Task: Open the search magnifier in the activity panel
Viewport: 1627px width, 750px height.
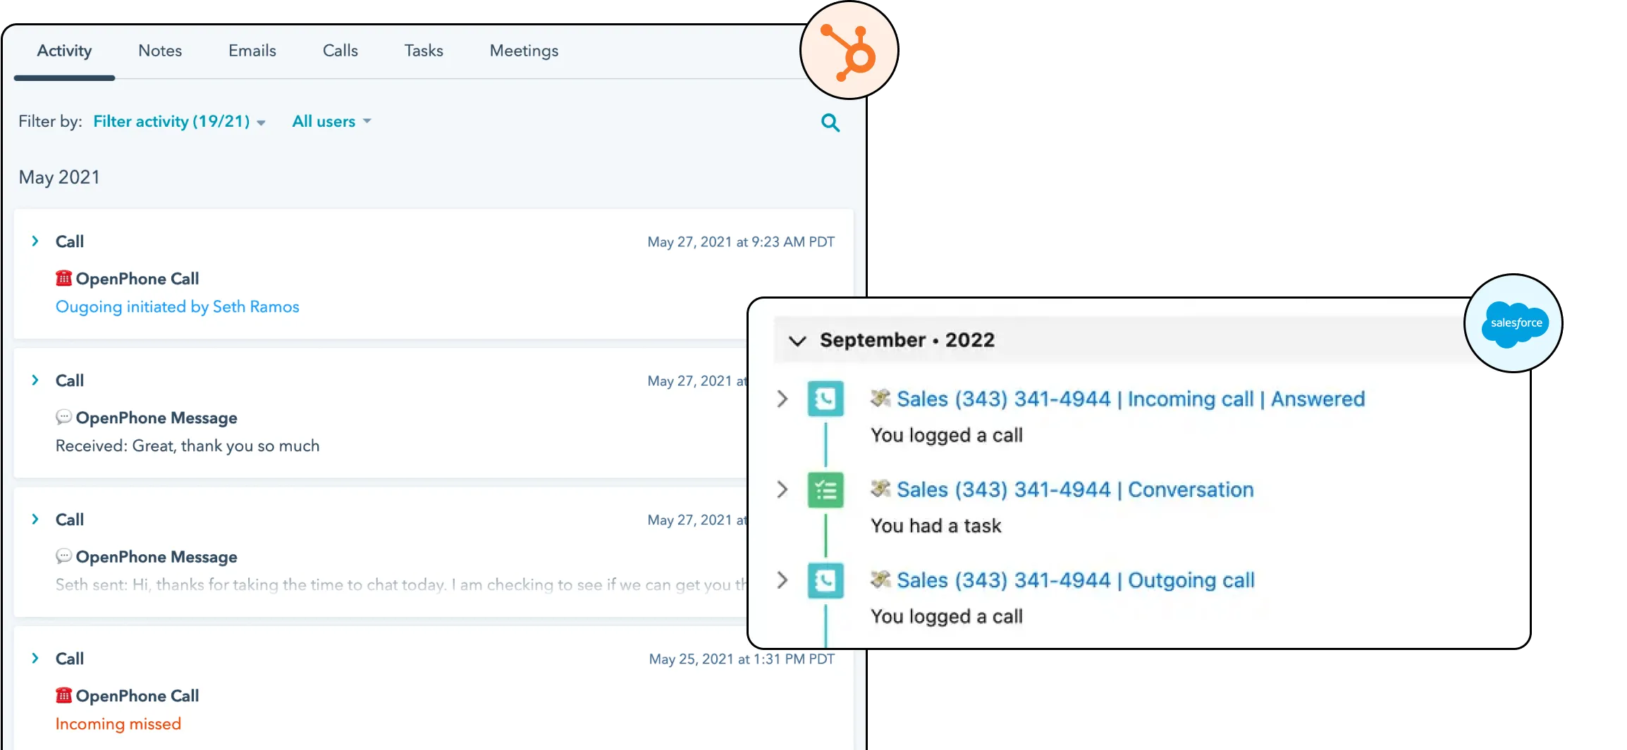Action: pos(830,123)
